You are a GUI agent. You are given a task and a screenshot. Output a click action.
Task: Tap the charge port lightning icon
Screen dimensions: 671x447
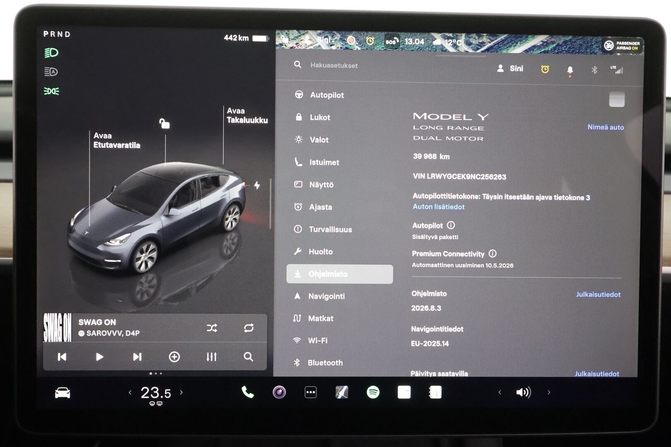(x=257, y=185)
